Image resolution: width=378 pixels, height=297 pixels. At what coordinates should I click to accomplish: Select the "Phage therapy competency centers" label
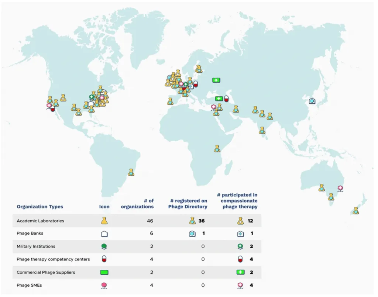53,259
